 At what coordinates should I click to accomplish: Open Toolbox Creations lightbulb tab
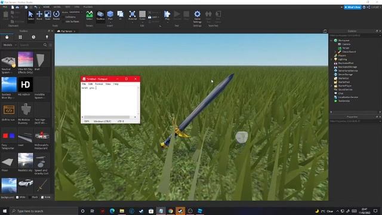tap(47, 37)
